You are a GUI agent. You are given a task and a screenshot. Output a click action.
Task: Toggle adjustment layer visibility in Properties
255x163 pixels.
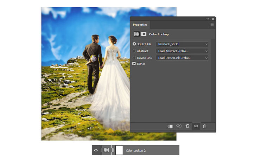coord(196,126)
